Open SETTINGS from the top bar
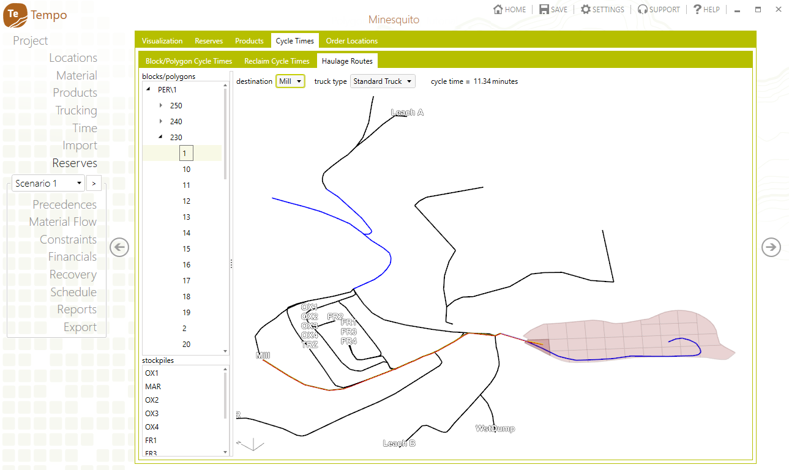The height and width of the screenshot is (470, 789). (602, 10)
